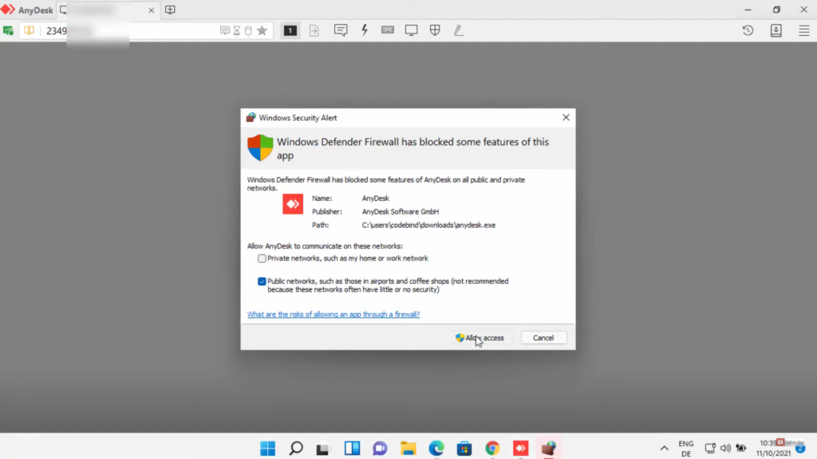Click the lightning bolt Actions icon
The image size is (817, 459).
click(365, 30)
